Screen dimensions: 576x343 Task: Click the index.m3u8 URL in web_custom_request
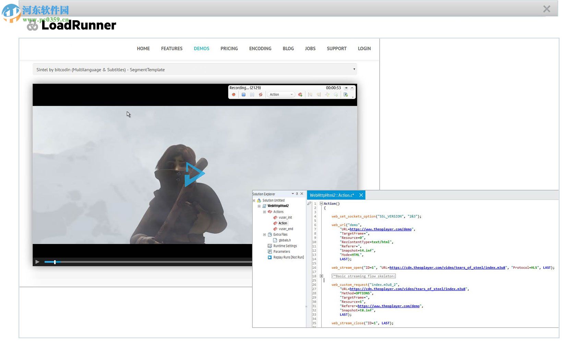[408, 289]
